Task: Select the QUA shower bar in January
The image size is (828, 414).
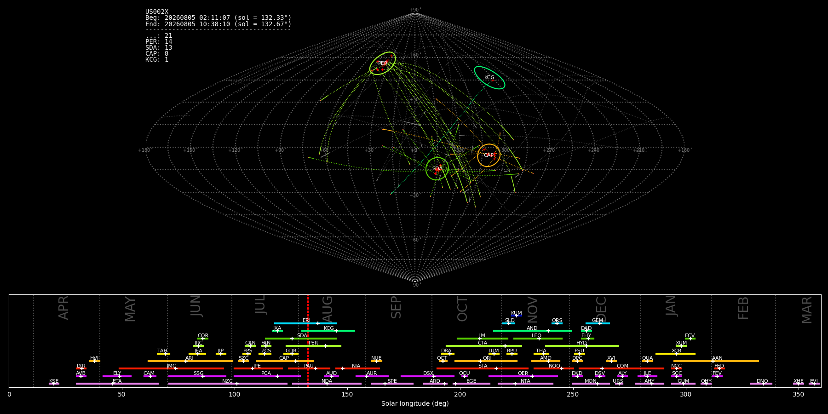Action: pos(647,361)
